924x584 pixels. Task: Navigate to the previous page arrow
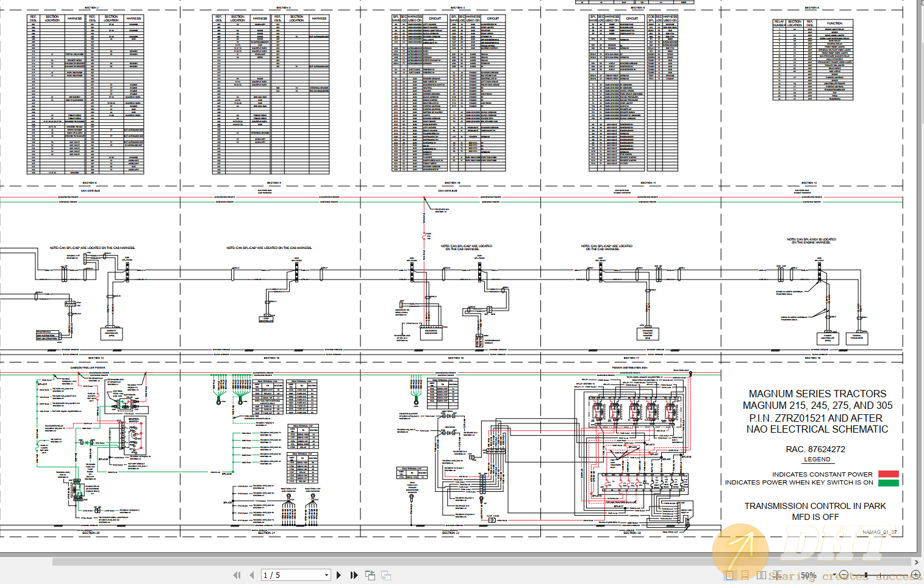[x=252, y=575]
